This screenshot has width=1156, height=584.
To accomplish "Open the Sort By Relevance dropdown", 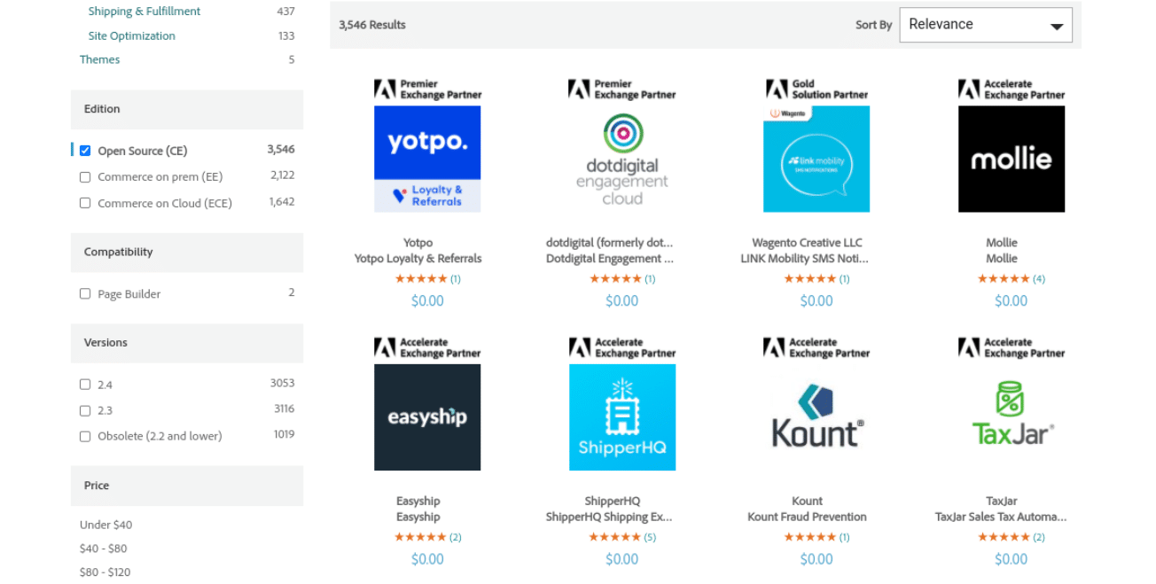I will click(985, 24).
